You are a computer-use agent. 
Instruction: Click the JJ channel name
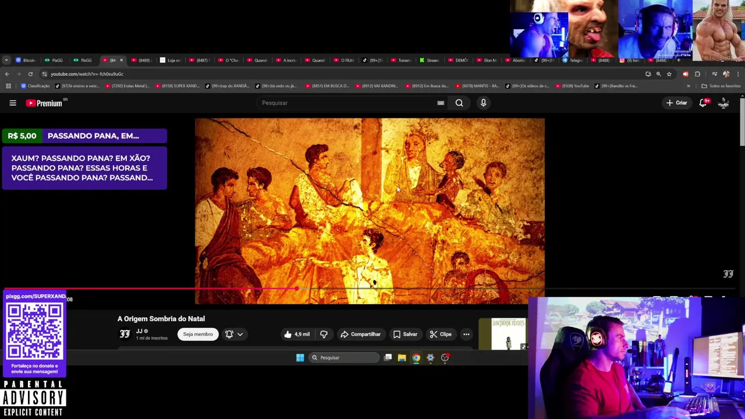pos(139,331)
